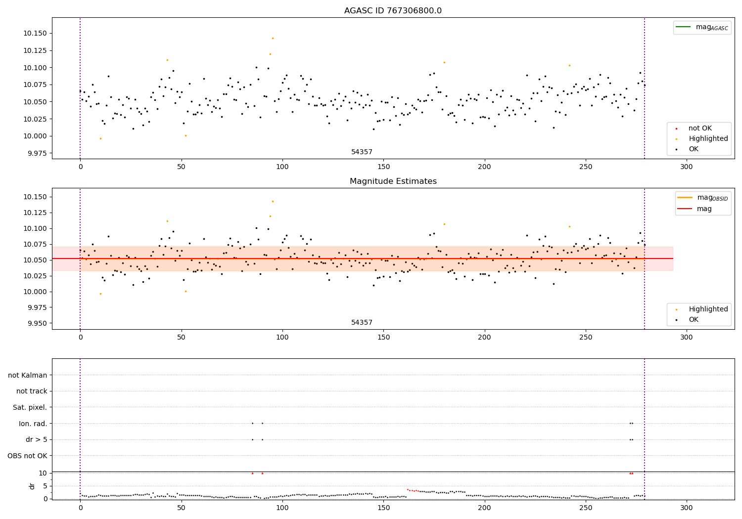The height and width of the screenshot is (519, 742).
Task: Click the 'dr' y-axis label
Action: pos(32,486)
